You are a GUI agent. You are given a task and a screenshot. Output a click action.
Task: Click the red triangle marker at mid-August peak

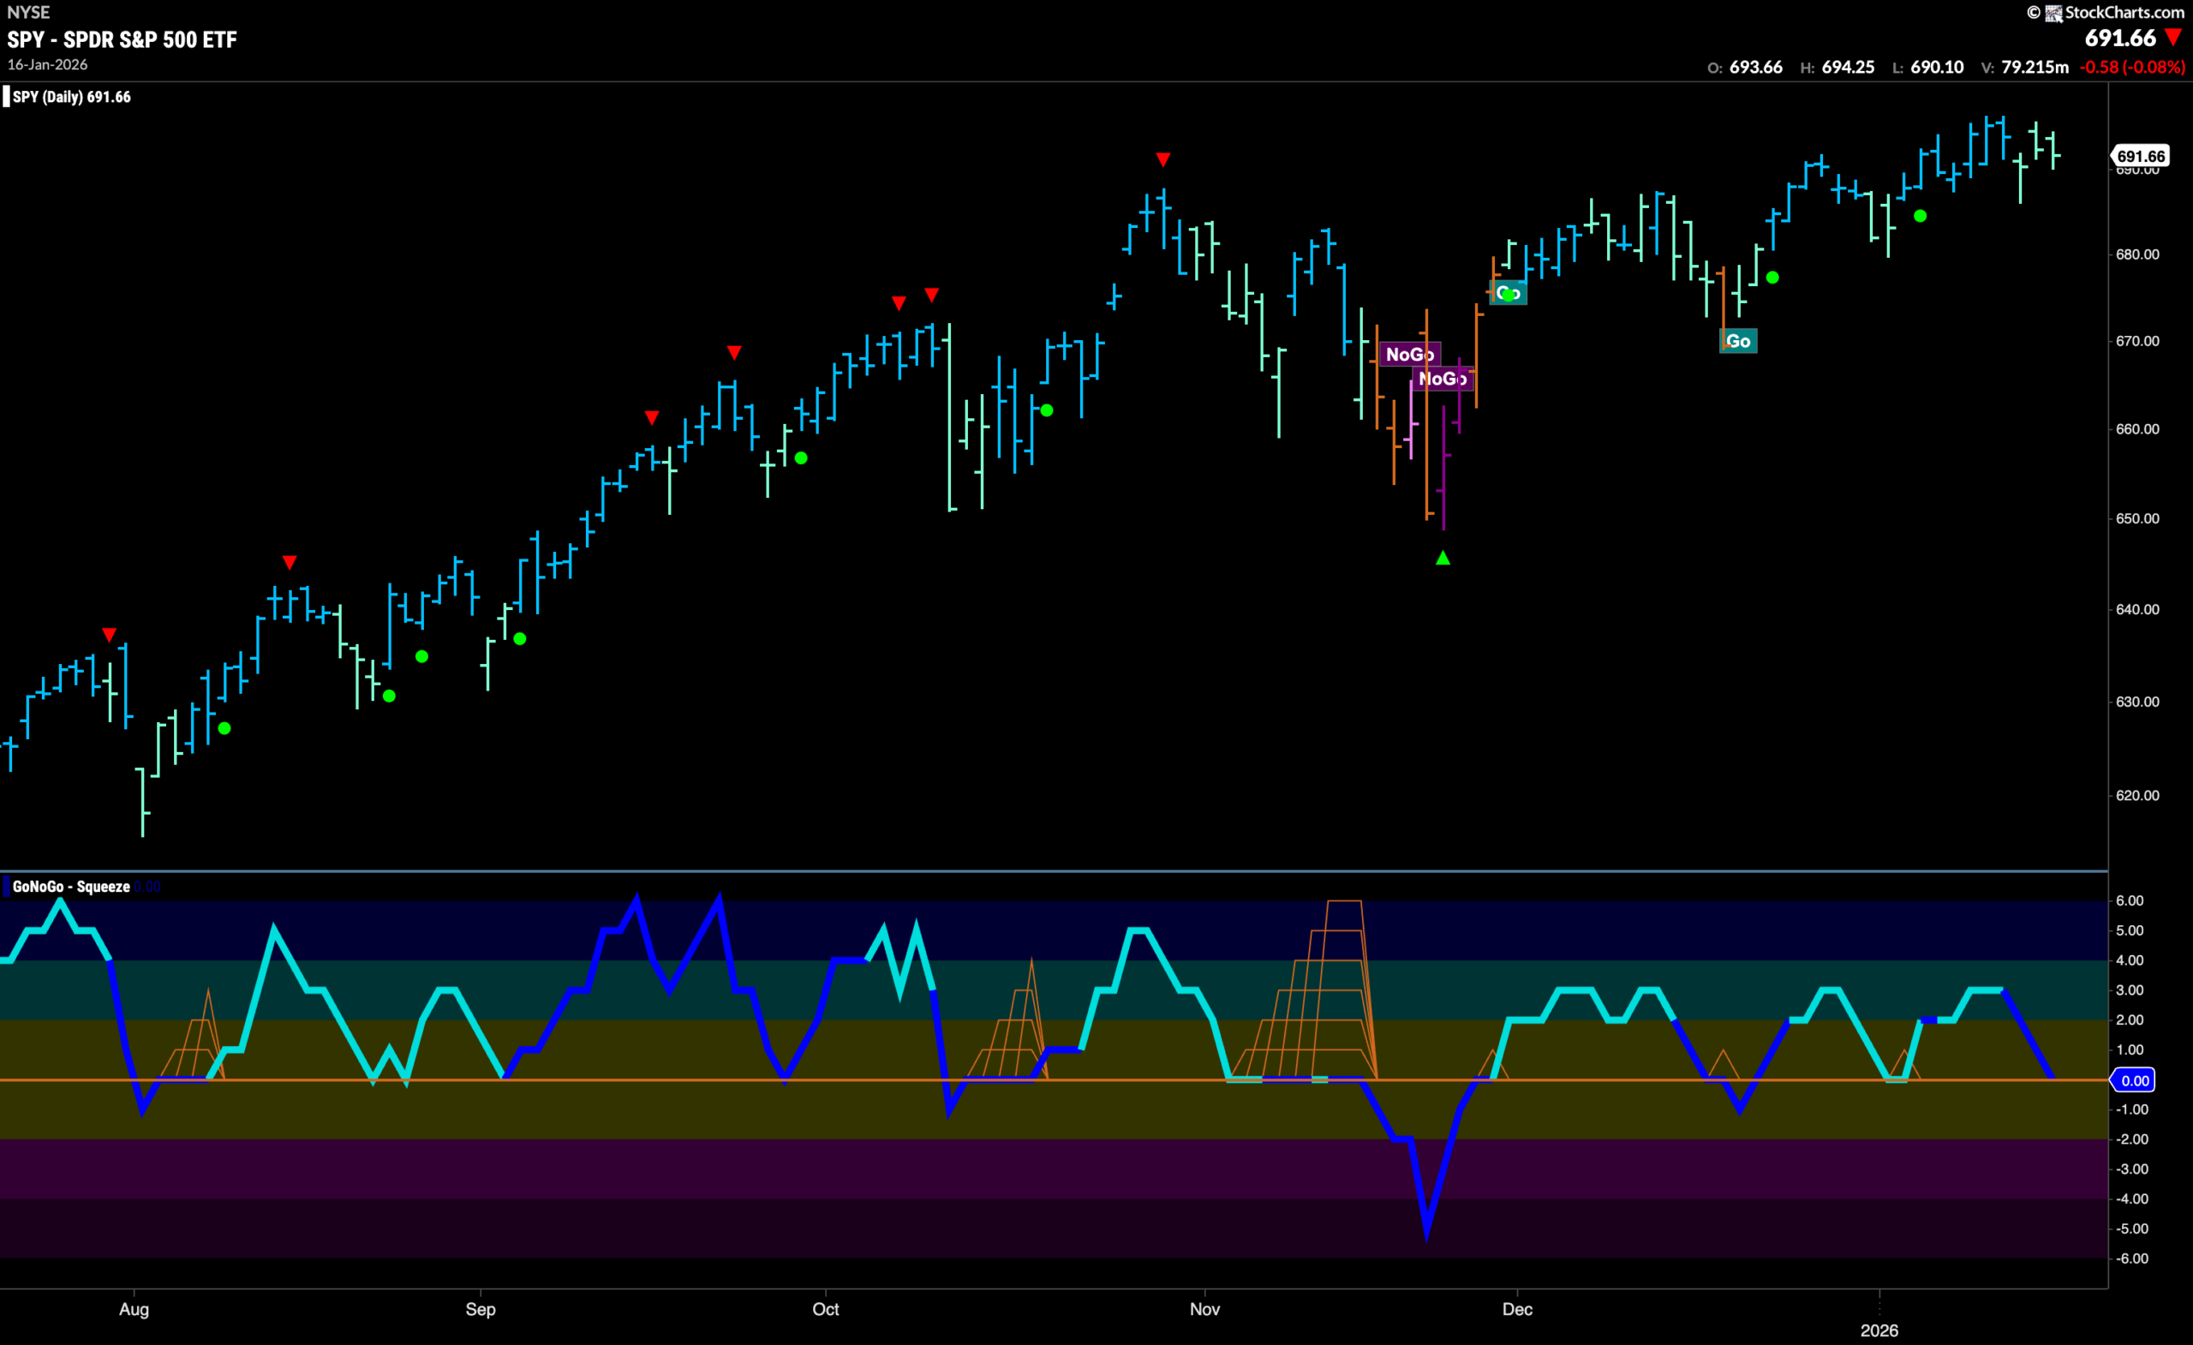pyautogui.click(x=290, y=563)
